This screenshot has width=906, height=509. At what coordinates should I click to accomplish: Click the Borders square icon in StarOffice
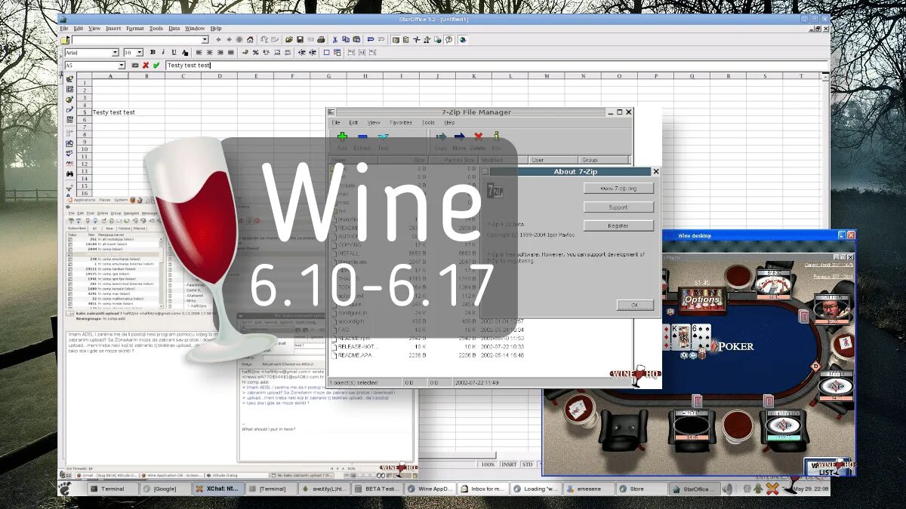click(x=327, y=52)
